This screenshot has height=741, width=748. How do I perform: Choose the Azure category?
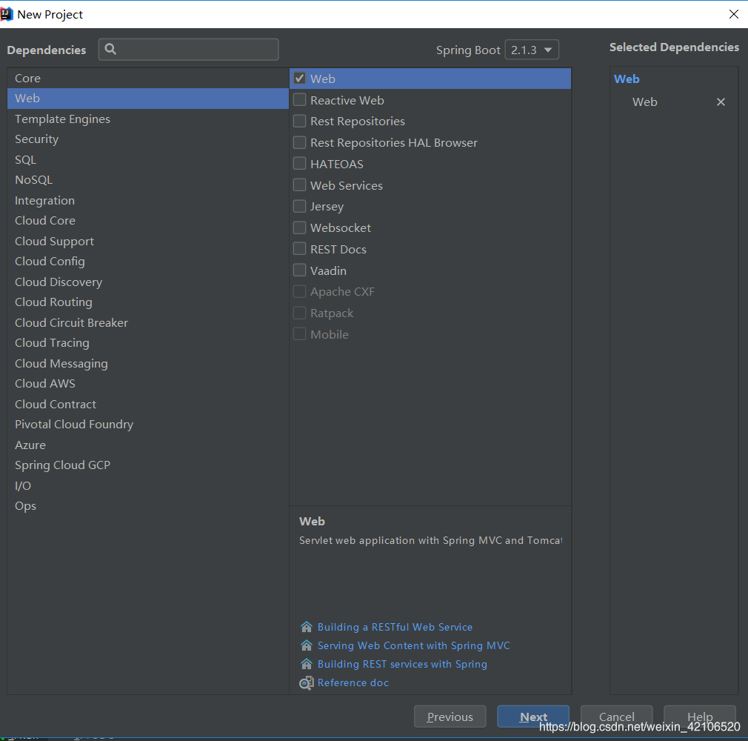pyautogui.click(x=148, y=445)
